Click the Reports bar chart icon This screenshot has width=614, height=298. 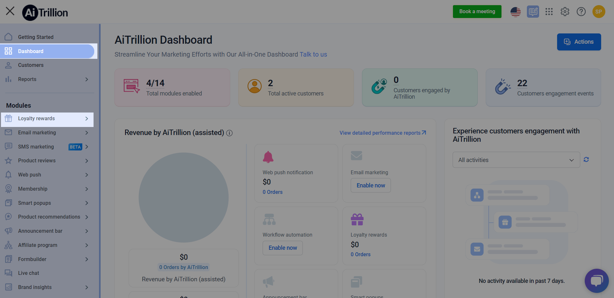pyautogui.click(x=9, y=79)
